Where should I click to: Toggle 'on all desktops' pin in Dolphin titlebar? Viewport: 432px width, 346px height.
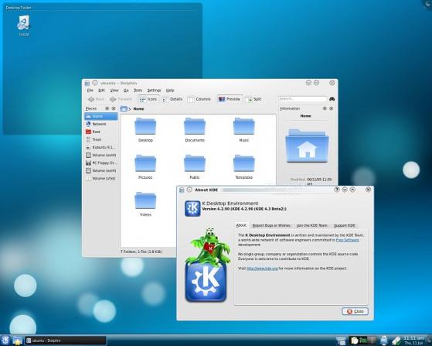(95, 83)
